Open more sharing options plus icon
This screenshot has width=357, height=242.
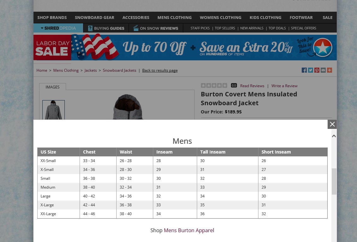point(330,70)
